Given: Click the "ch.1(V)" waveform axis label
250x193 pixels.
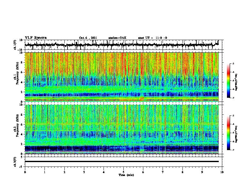Looking at the screenshot, I should pyautogui.click(x=15, y=45).
